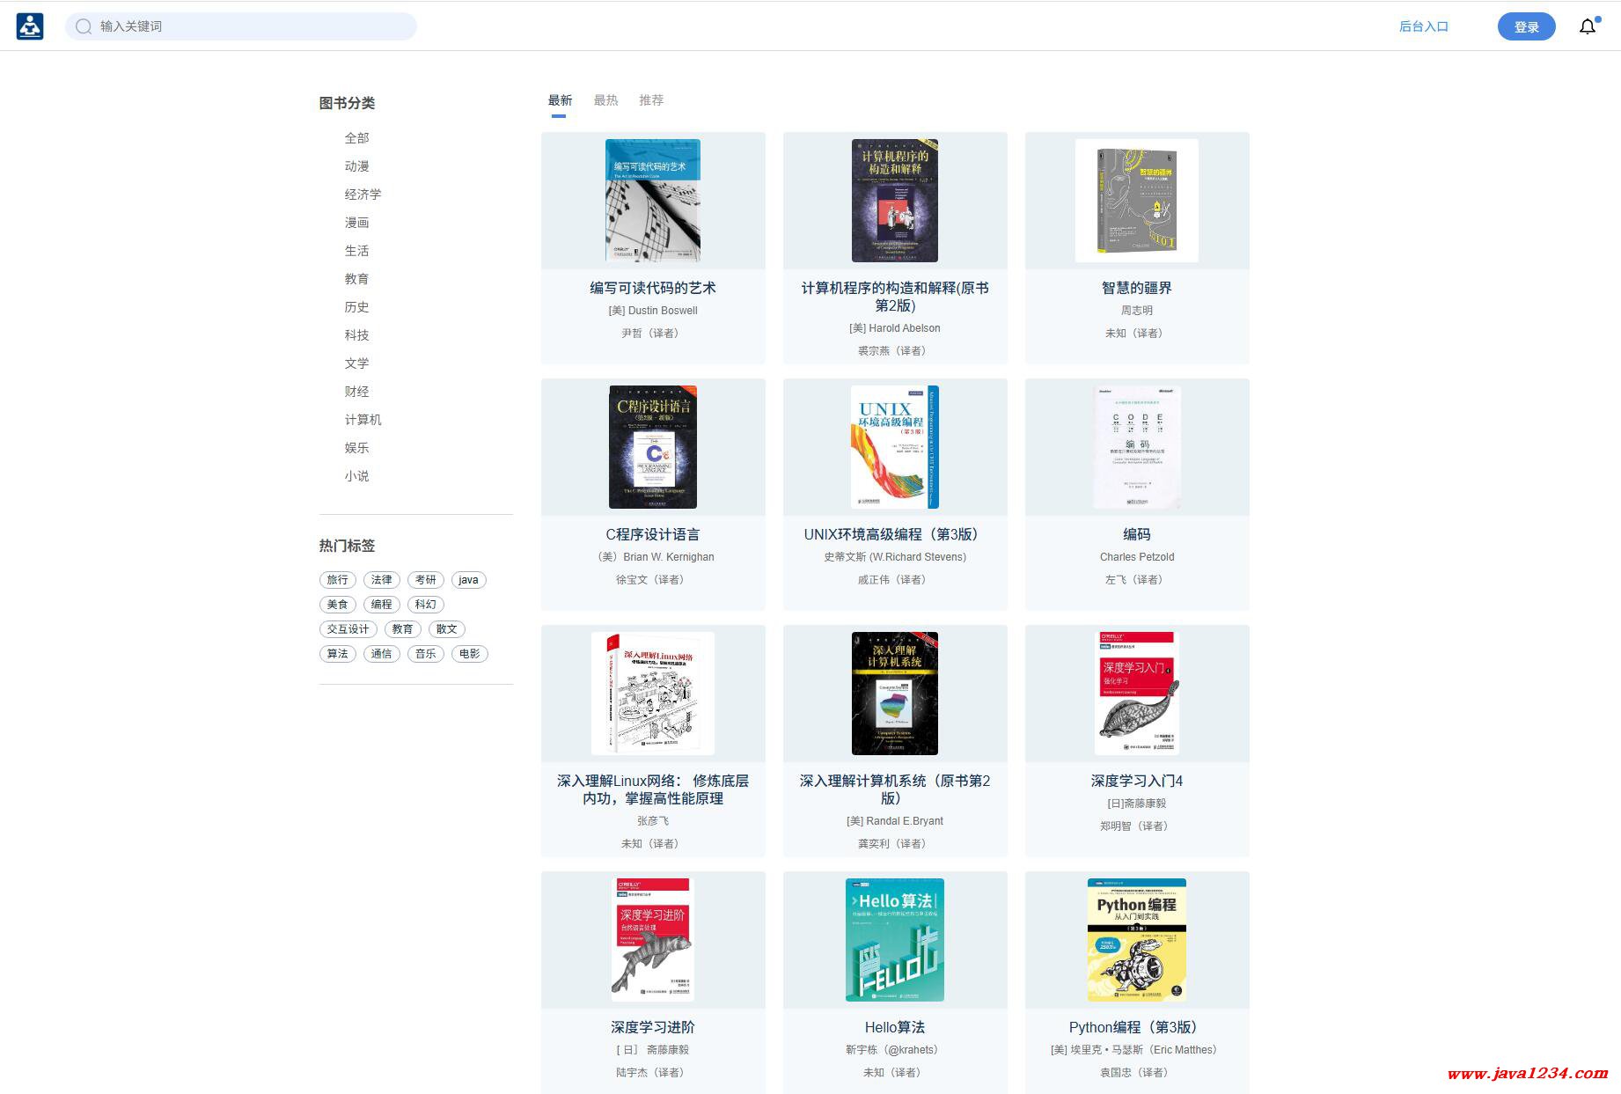1621x1094 pixels.
Task: Click the java hot tag
Action: click(x=469, y=580)
